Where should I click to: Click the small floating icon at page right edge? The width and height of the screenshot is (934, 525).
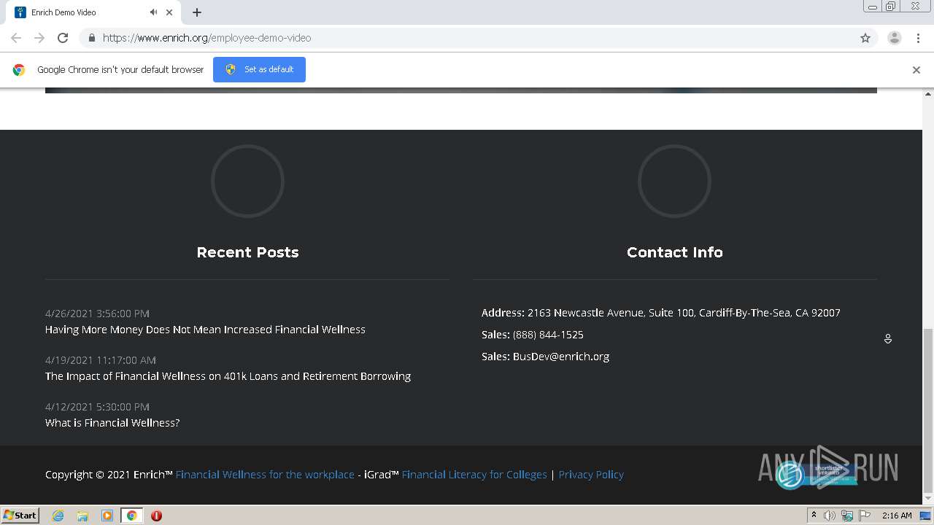click(x=888, y=339)
